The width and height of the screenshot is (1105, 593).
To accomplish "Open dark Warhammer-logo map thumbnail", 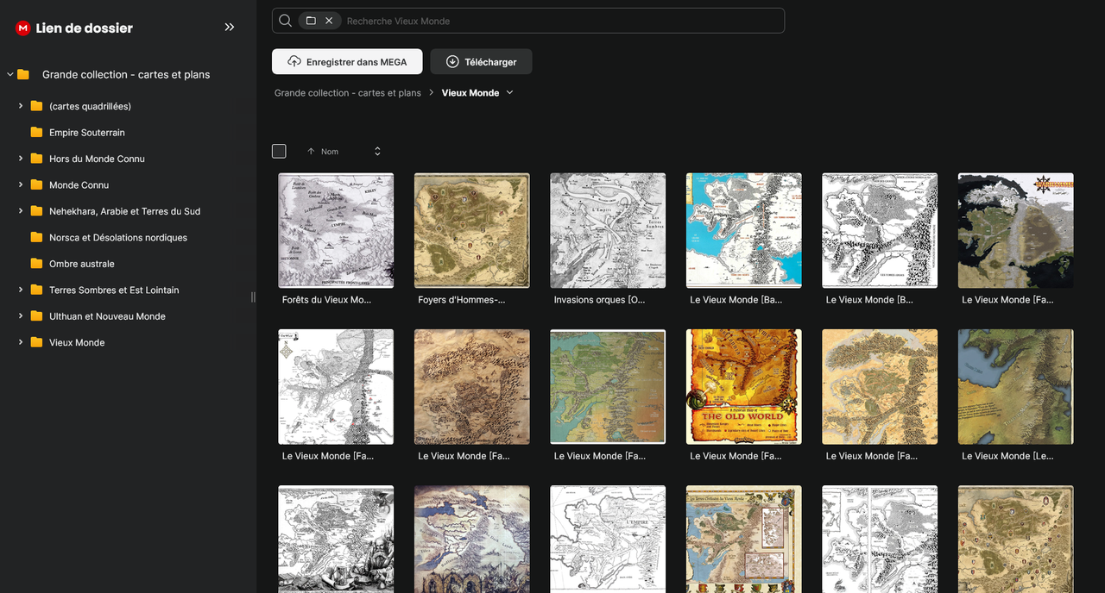I will click(x=1016, y=230).
